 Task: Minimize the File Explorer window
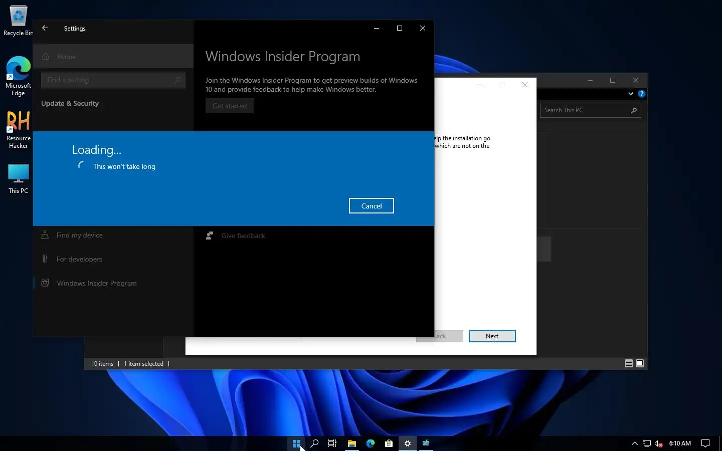590,80
